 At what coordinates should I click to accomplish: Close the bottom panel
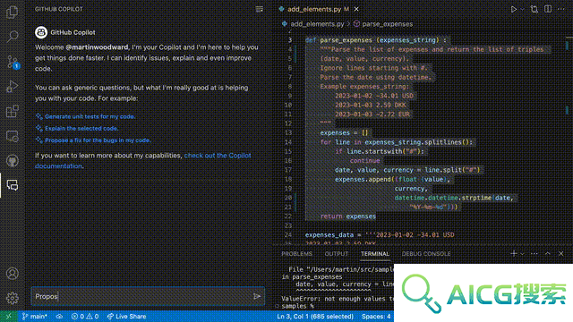point(561,253)
